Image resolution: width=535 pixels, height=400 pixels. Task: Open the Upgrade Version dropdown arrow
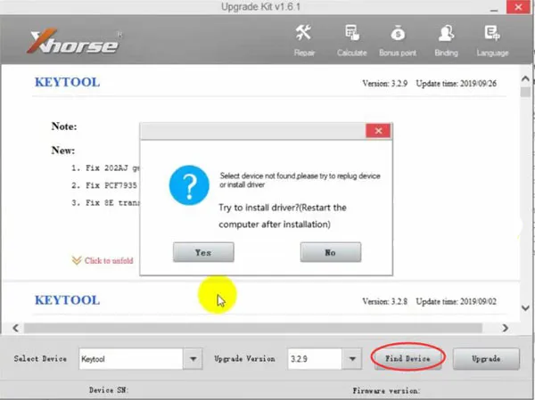[352, 359]
